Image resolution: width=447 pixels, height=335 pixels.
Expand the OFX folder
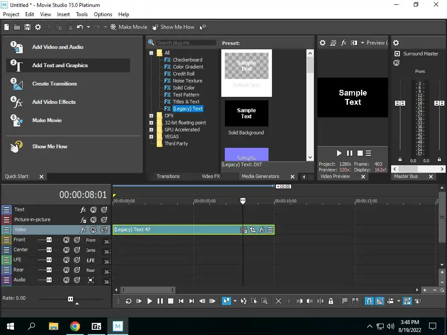click(151, 116)
